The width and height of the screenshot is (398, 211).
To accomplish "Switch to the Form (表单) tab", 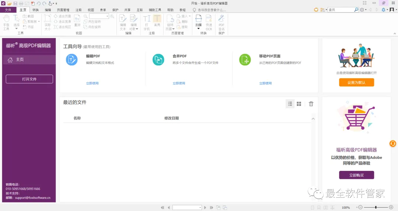I will coord(103,10).
